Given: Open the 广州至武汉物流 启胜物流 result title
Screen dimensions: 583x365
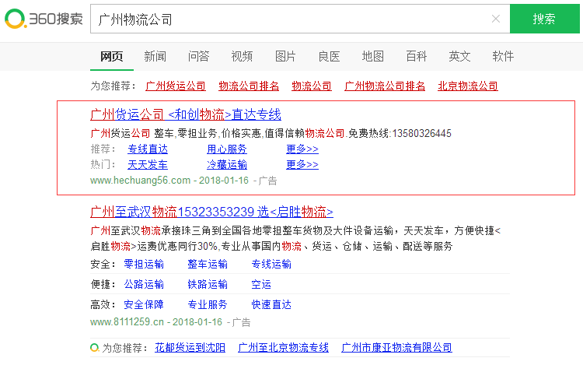Looking at the screenshot, I should tap(211, 211).
